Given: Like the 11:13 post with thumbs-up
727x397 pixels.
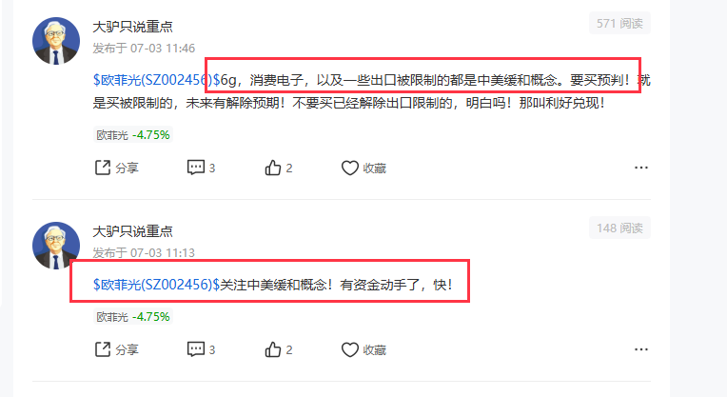Looking at the screenshot, I should [x=278, y=349].
